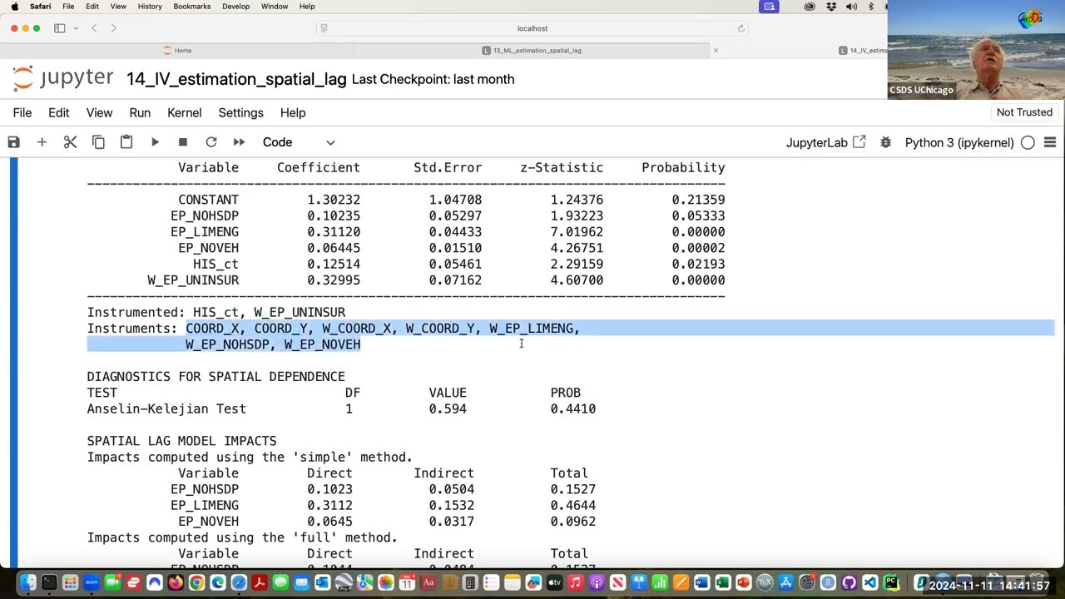Image resolution: width=1065 pixels, height=599 pixels.
Task: Click the Anselin-Kelejian Test row label
Action: click(166, 408)
